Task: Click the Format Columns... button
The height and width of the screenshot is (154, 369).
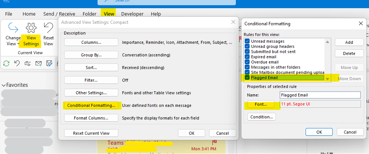Action: tap(91, 118)
